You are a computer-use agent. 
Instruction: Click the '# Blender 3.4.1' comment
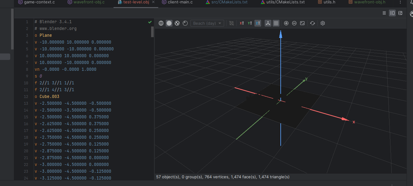click(53, 22)
